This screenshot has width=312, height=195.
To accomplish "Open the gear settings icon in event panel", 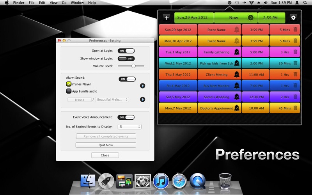I will click(293, 18).
